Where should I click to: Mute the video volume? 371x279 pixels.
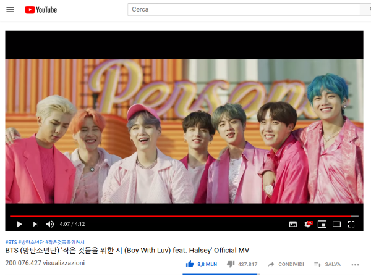tap(50, 224)
